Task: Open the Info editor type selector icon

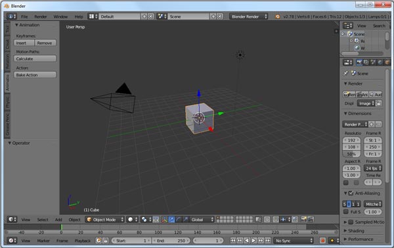Action: click(x=12, y=16)
